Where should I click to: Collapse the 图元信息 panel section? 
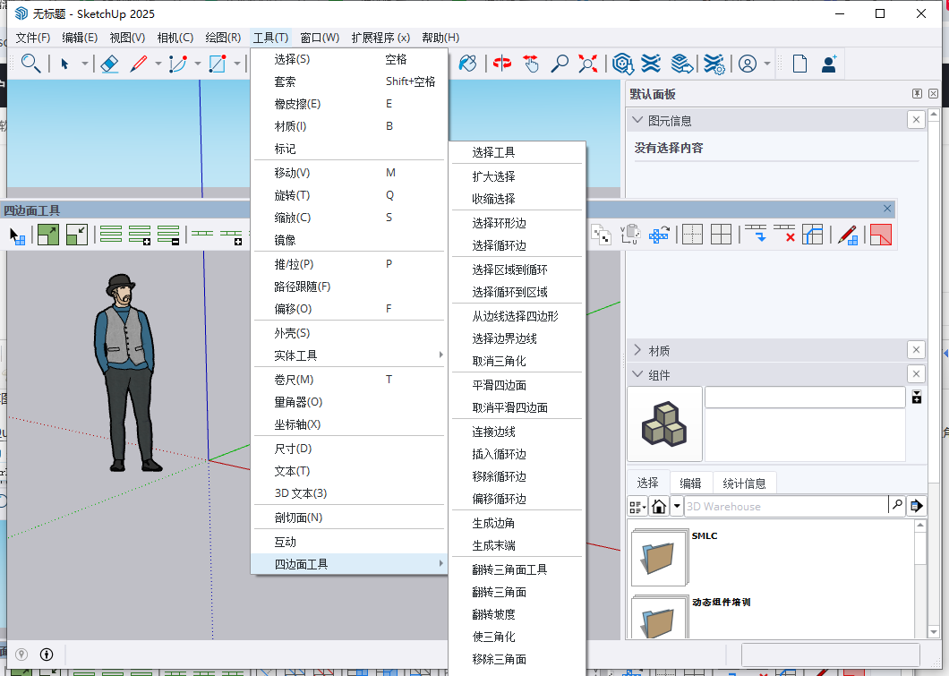[637, 120]
